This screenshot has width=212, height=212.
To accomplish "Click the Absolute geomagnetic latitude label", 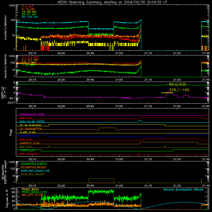I will pos(183,190).
